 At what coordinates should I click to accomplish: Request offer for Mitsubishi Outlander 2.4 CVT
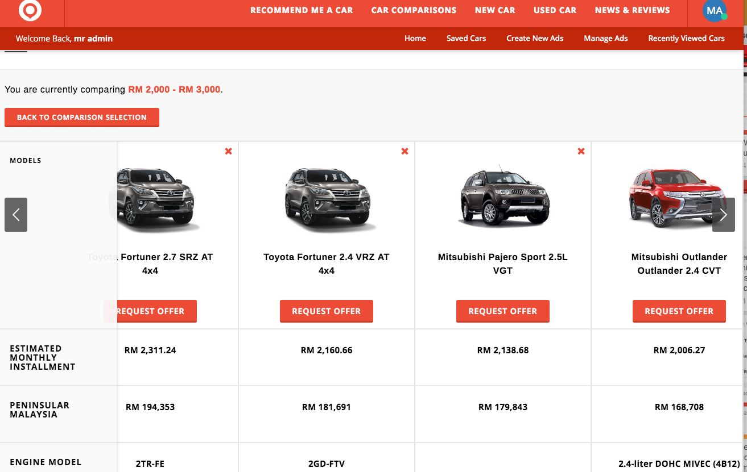pos(679,311)
